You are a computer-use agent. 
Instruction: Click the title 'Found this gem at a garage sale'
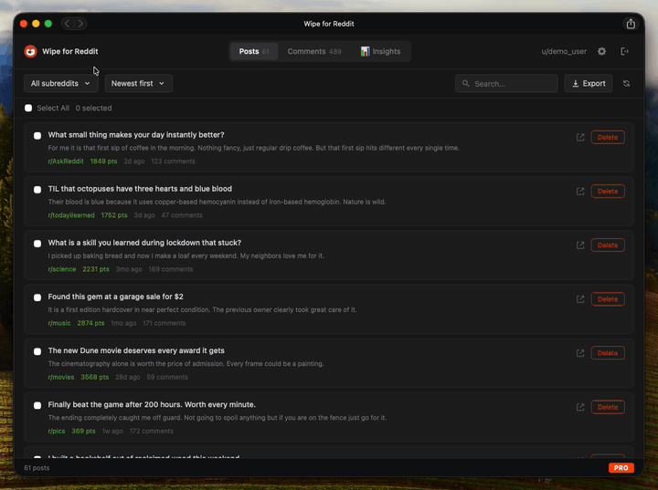click(x=115, y=297)
